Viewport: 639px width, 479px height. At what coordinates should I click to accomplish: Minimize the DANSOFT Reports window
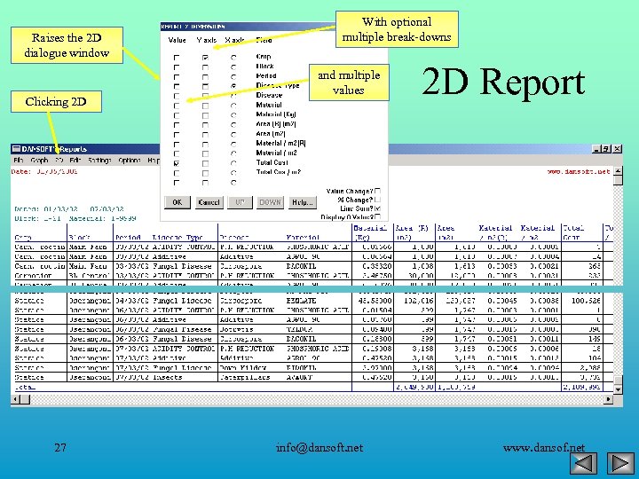coord(596,149)
